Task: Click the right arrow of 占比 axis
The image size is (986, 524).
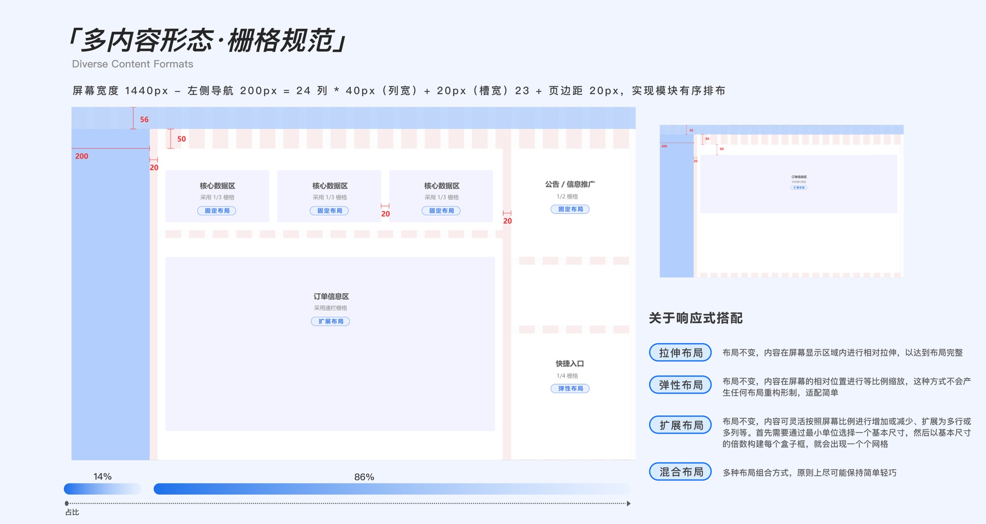Action: tap(628, 503)
